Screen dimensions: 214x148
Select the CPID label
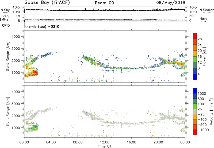tap(6, 25)
